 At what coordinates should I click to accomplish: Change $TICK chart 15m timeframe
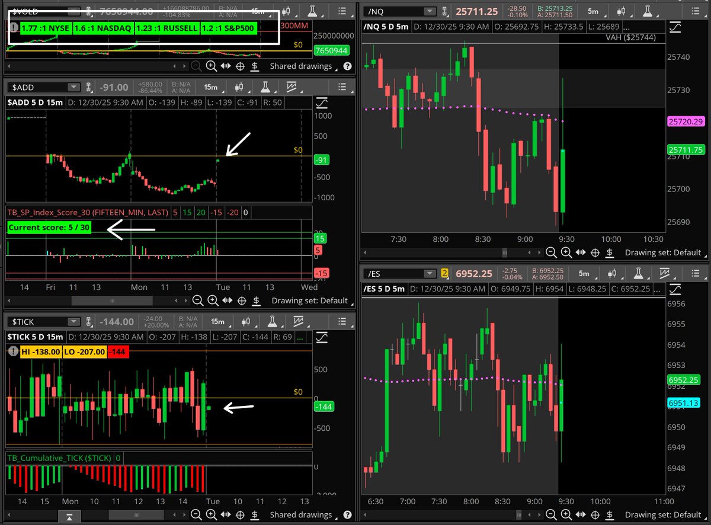(x=218, y=322)
